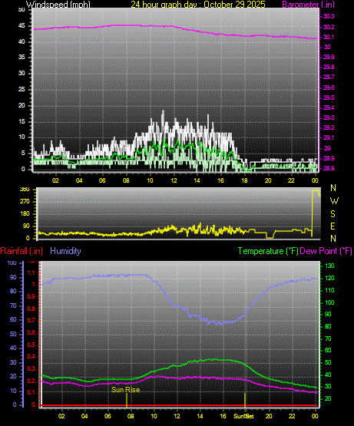Click hour '20' below the temperature chart
Screen dimensions: 354x426
point(269,416)
